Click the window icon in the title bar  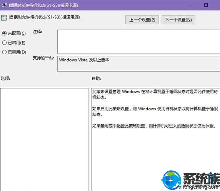[4, 5]
